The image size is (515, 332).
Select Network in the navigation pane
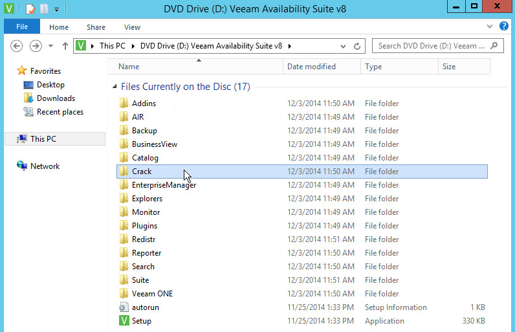tap(45, 166)
